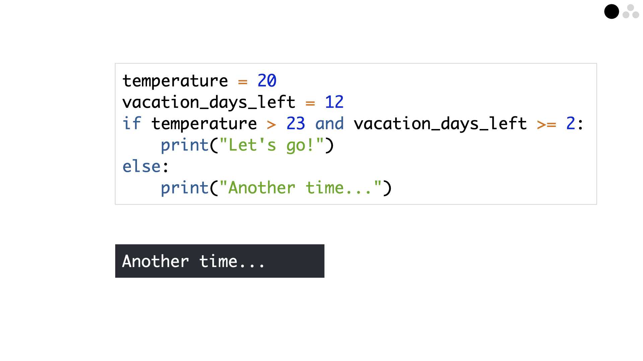
Task: Click the 'if' keyword
Action: pyautogui.click(x=132, y=123)
